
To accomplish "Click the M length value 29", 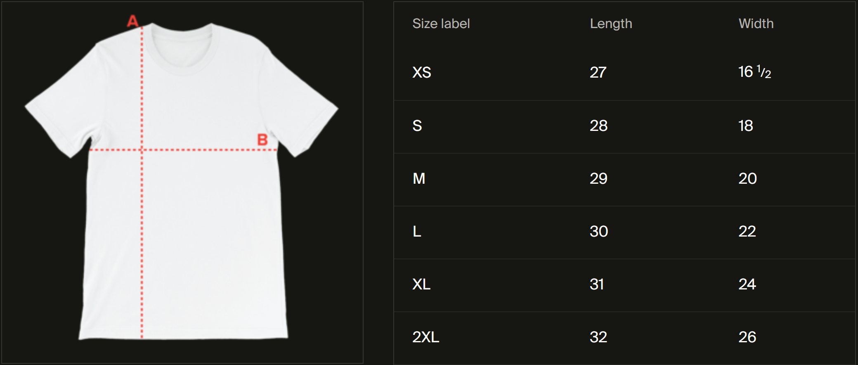I will click(x=598, y=178).
